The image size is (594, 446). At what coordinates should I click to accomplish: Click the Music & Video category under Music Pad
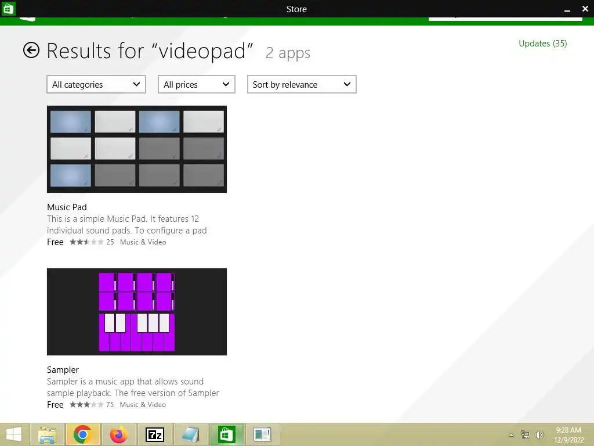point(143,242)
